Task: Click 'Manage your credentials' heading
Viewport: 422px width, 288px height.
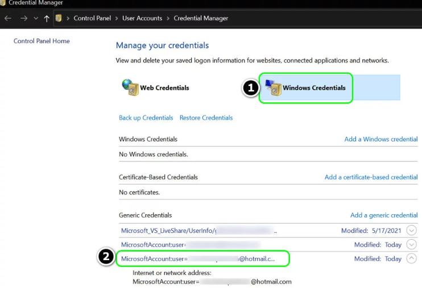Action: click(x=162, y=45)
